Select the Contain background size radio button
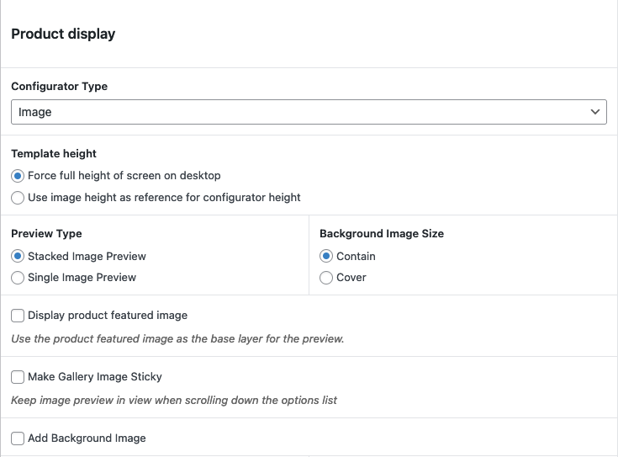 pos(326,257)
